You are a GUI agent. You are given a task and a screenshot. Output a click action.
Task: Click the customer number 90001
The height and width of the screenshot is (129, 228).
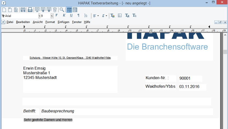[x=185, y=78]
